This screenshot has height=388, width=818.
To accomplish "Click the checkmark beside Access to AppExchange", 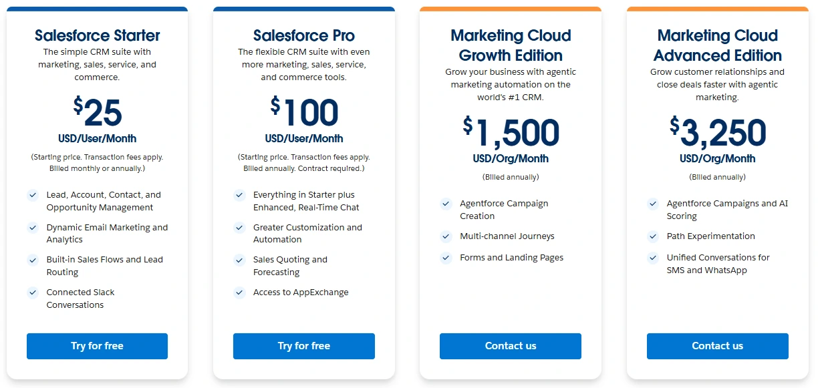I will (239, 293).
